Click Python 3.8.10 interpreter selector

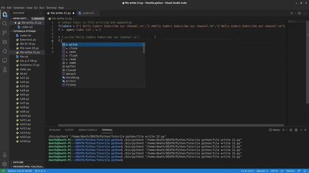coord(20,171)
